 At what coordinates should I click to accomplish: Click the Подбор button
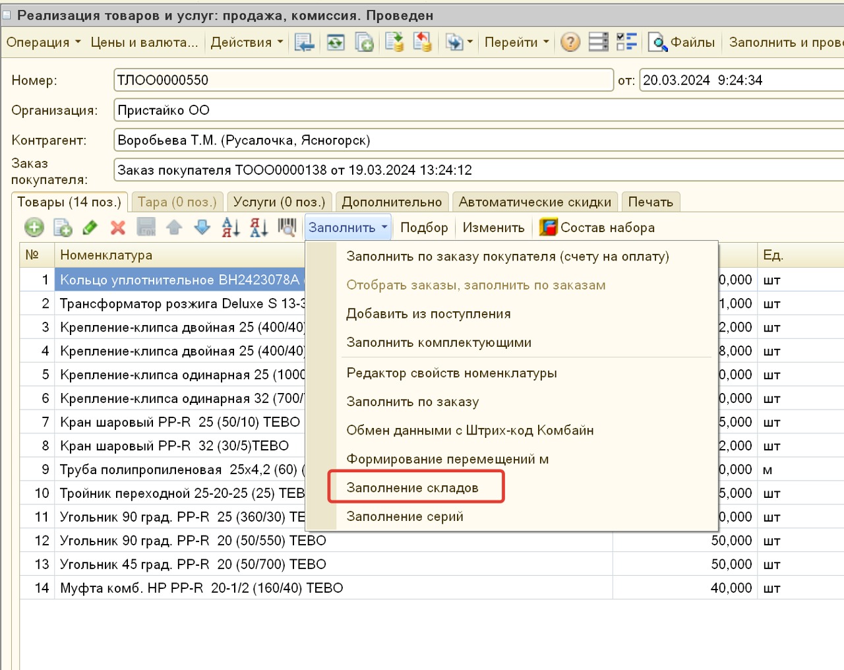(424, 228)
